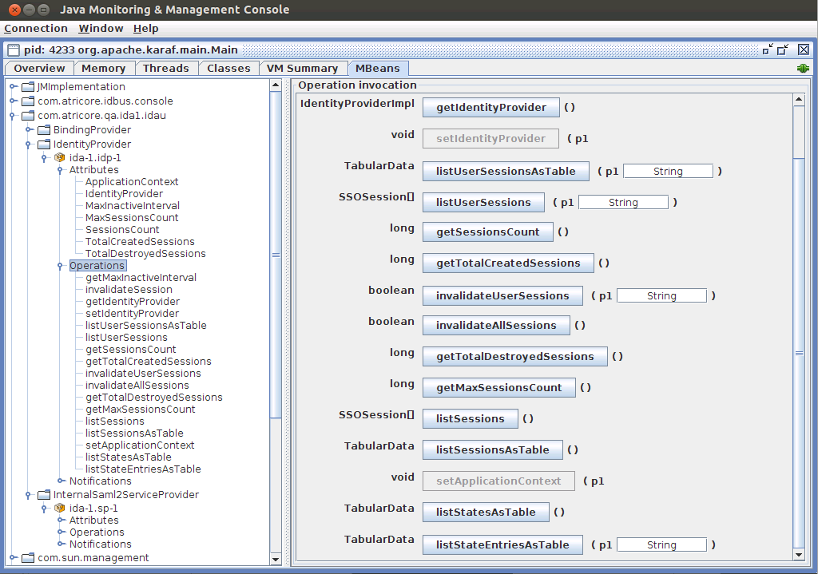
Task: Focus the p1 field for invalidateUserSessions
Action: (x=661, y=295)
